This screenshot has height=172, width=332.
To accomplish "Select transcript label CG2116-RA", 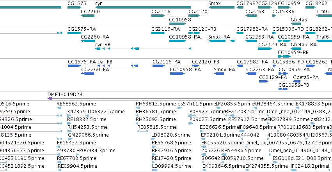I will click(x=165, y=29).
